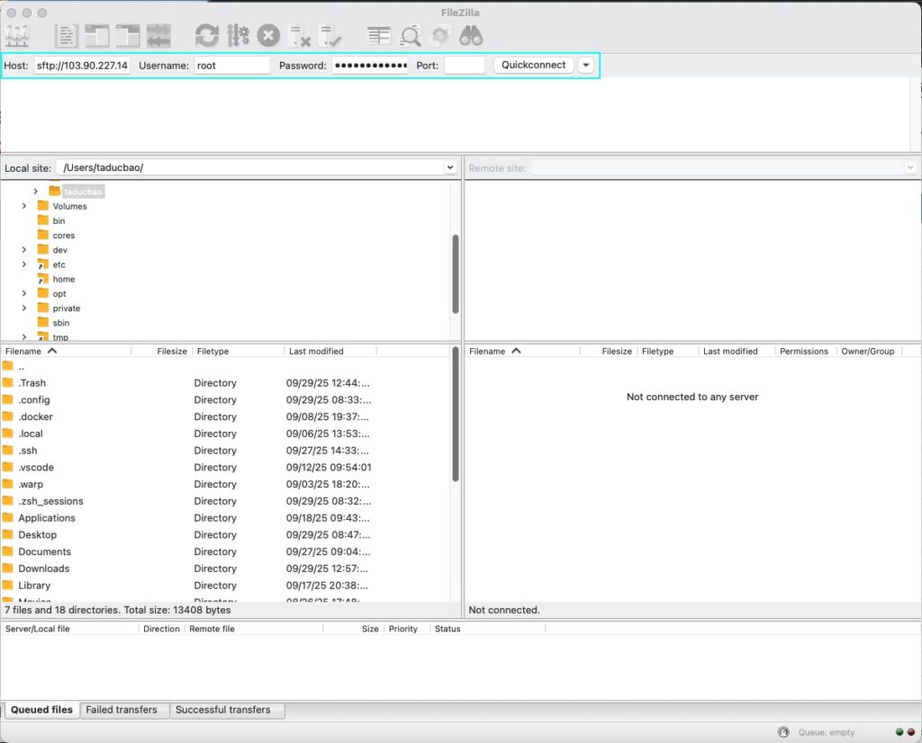Open the Local site path dropdown
Viewport: 922px width, 743px height.
450,167
